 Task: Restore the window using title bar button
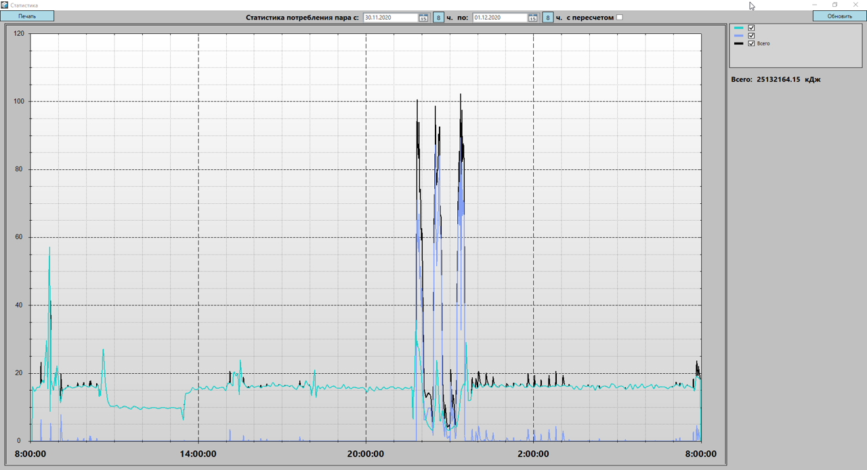click(834, 5)
